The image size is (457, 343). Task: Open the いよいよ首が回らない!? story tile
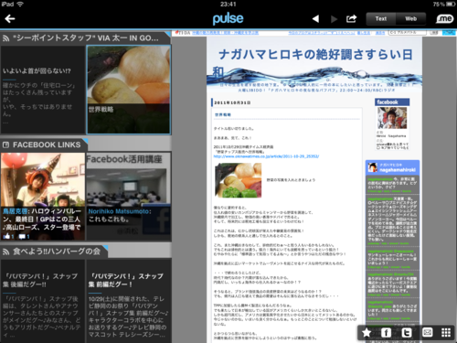(42, 90)
